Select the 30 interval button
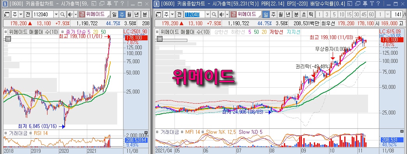 (x=356, y=14)
